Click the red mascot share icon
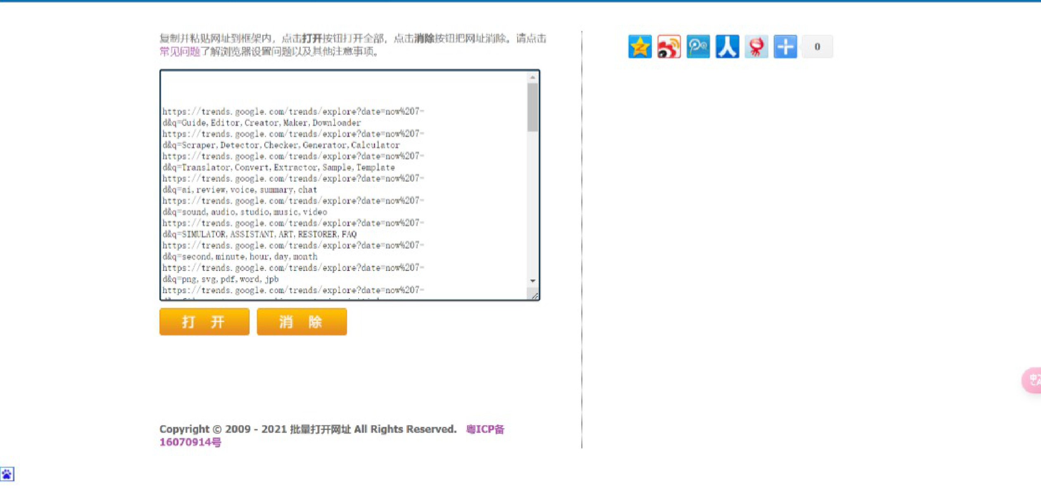1041x493 pixels. click(x=756, y=47)
